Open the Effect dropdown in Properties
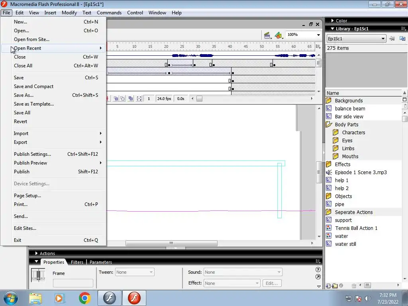Image resolution: width=408 pixels, height=306 pixels. point(232,283)
